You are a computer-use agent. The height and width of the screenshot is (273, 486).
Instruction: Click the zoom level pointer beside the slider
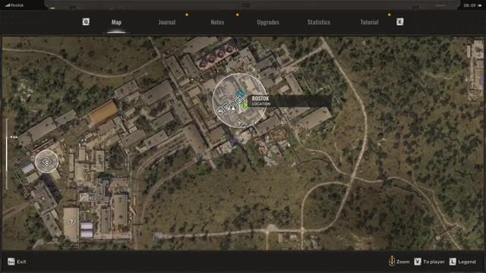(x=14, y=136)
